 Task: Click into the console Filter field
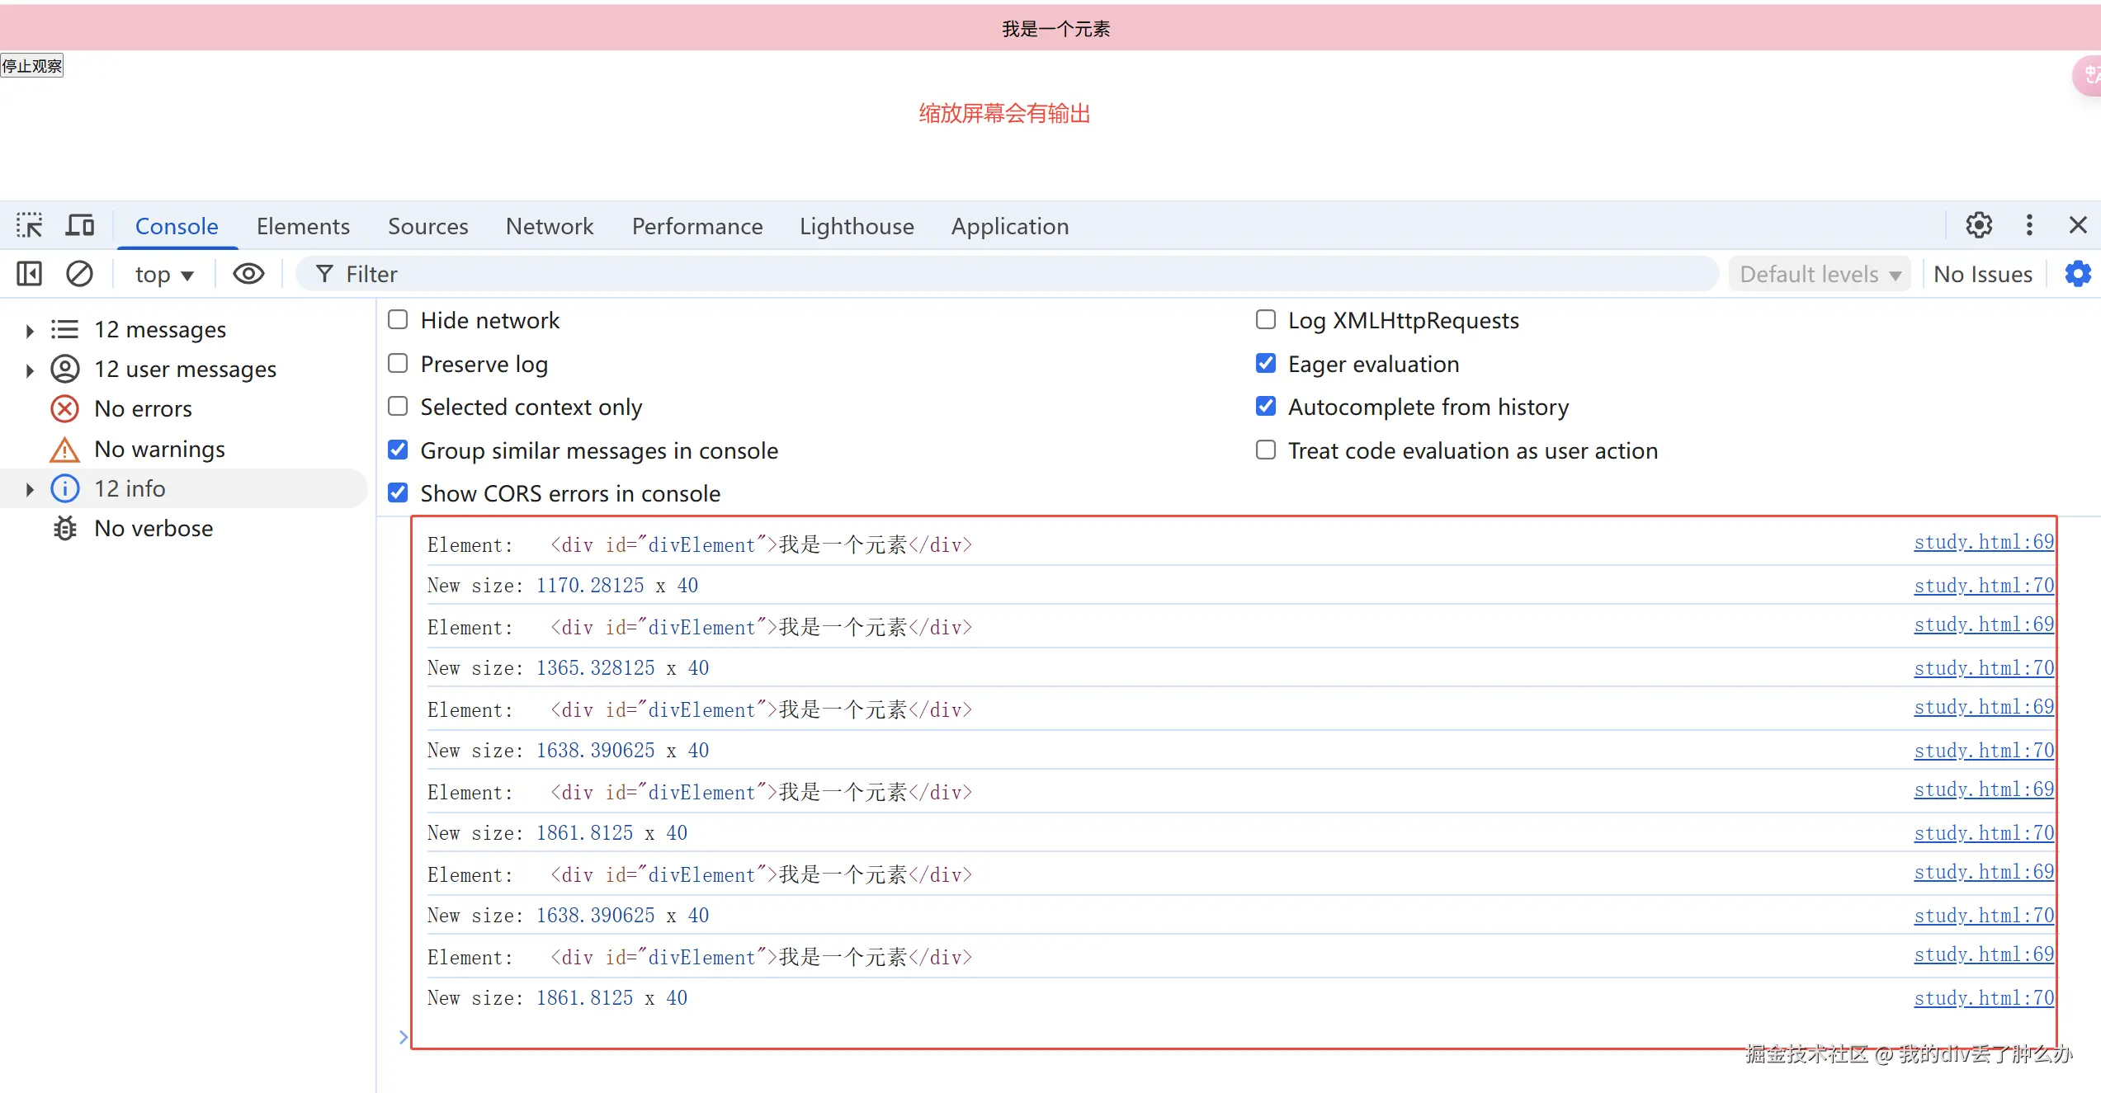[x=1007, y=274]
